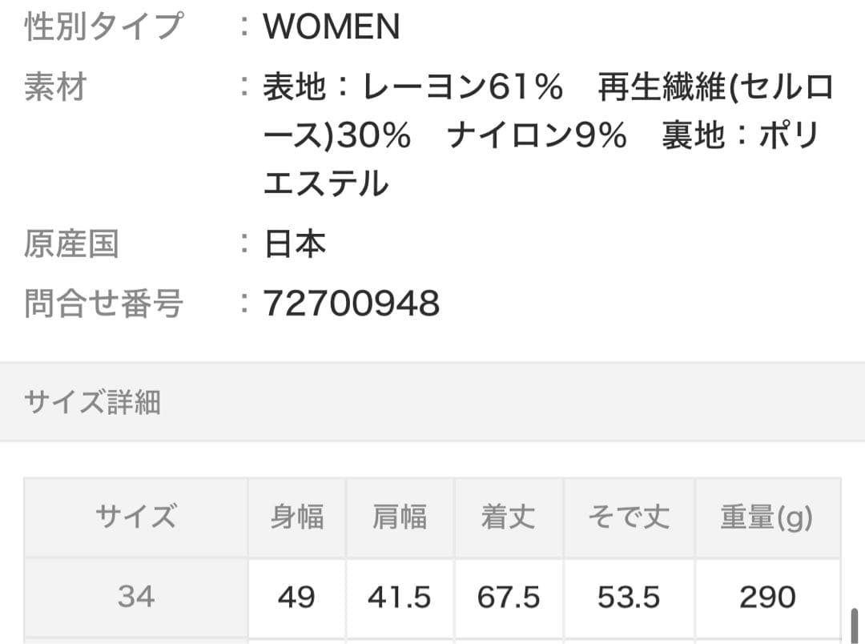This screenshot has height=644, width=865.
Task: Click the 身幅 column header
Action: 296,517
